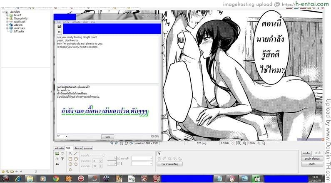Open Google Chrome from the taskbar
Image resolution: width=331 pixels, height=183 pixels.
pyautogui.click(x=56, y=178)
